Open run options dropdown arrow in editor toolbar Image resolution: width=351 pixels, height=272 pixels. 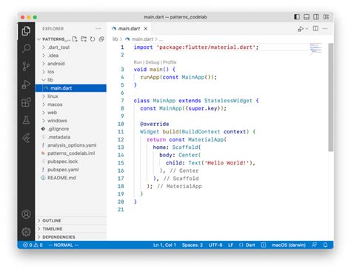pos(307,29)
